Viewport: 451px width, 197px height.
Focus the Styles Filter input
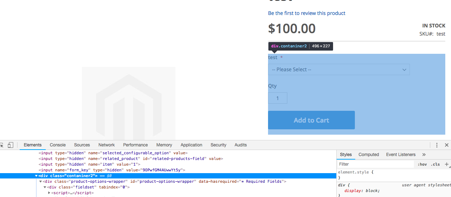pos(376,164)
